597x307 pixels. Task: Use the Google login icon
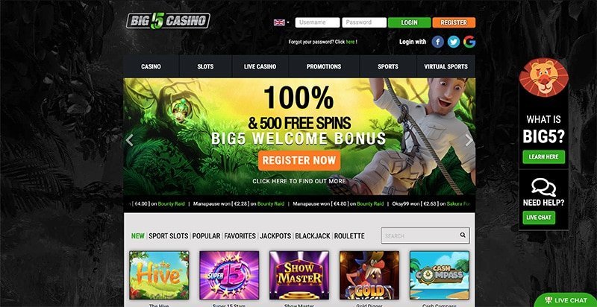coord(469,42)
